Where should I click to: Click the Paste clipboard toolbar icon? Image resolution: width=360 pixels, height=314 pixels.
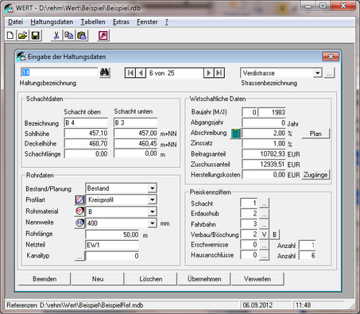[x=82, y=35]
